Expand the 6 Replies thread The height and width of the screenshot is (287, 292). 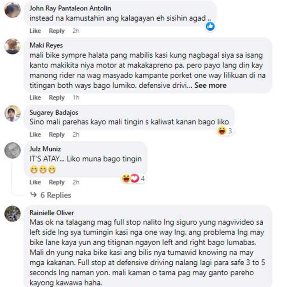click(56, 195)
